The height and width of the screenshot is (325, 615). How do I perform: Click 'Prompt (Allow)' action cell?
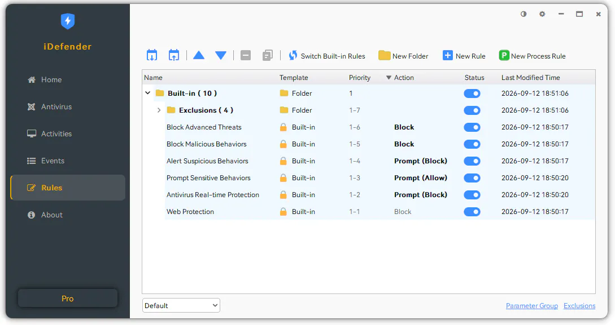click(x=421, y=178)
